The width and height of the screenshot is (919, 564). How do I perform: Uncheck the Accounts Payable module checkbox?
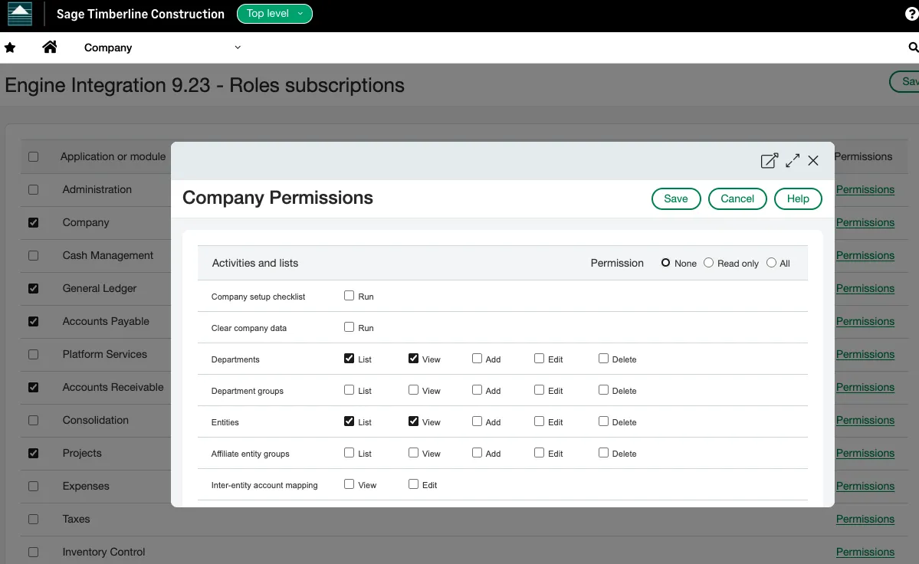tap(34, 322)
